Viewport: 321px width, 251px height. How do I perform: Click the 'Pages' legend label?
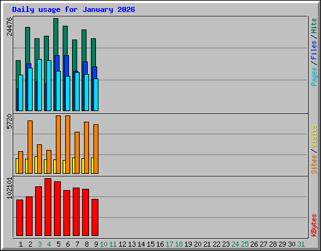click(314, 77)
